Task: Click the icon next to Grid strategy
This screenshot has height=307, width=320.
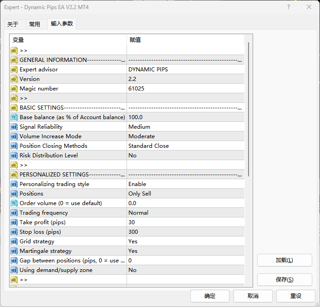Action: coord(14,242)
